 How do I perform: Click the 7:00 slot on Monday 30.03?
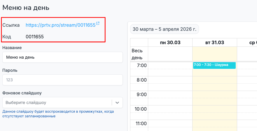point(170,65)
